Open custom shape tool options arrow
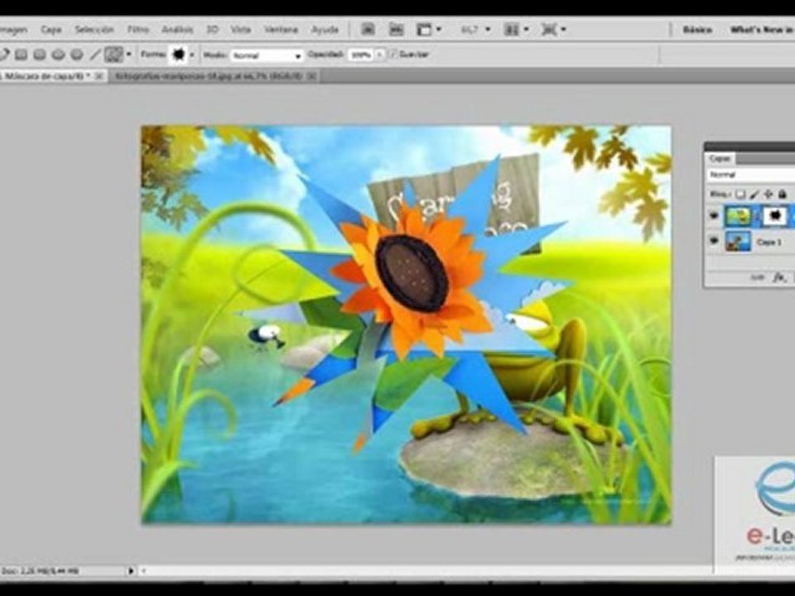This screenshot has width=795, height=596. [129, 55]
